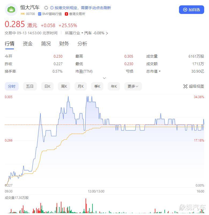Expand more quote details chevron
Viewport: 209px width, 215px height.
104,78
